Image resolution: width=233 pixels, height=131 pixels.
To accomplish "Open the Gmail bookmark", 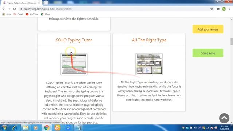I will 18,14.
